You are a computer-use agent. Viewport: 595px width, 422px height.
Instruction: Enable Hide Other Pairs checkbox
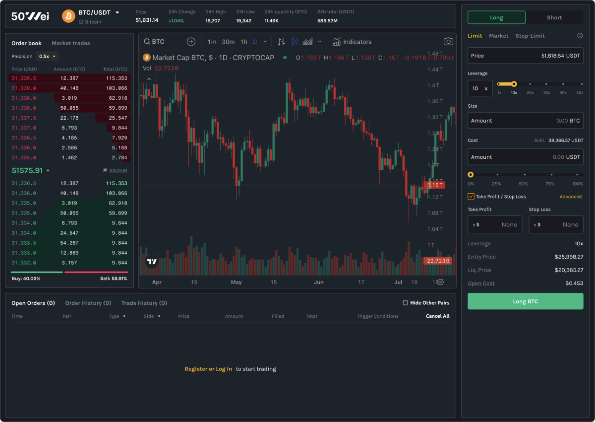405,303
